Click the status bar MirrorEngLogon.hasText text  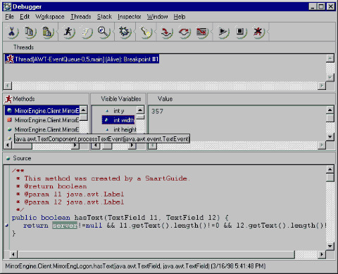click(x=135, y=266)
